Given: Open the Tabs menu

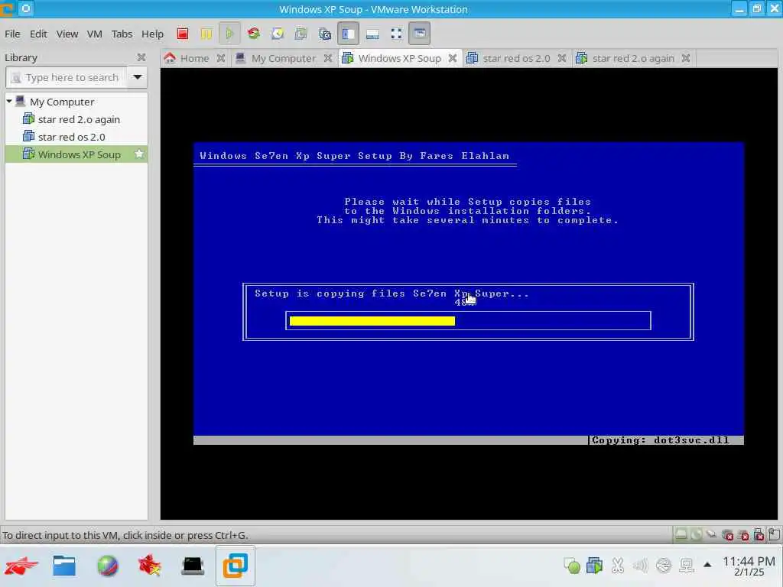Looking at the screenshot, I should [122, 34].
